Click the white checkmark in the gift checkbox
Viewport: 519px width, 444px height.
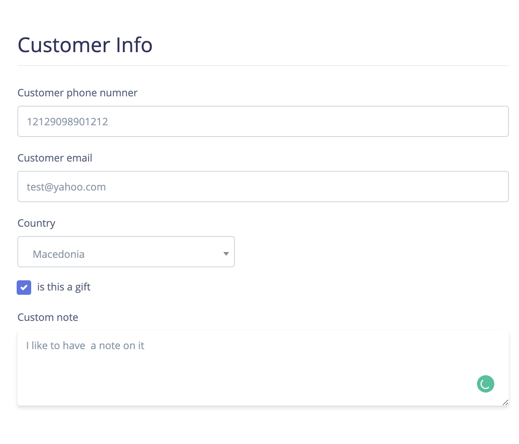pyautogui.click(x=24, y=288)
